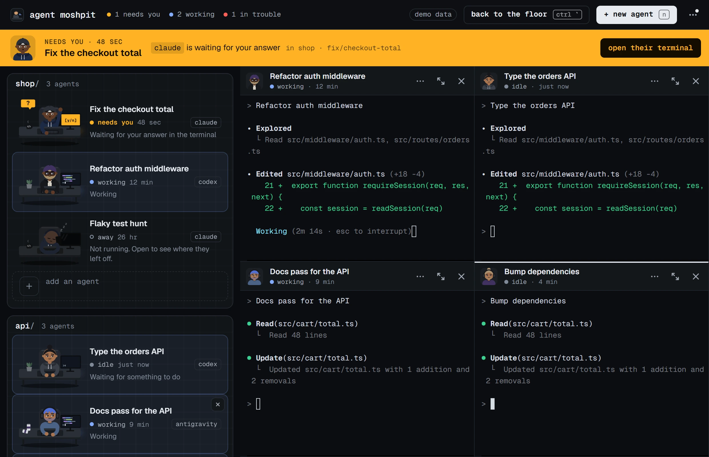Dismiss the Docs pass sidebar card with X
The image size is (709, 457).
click(x=218, y=404)
